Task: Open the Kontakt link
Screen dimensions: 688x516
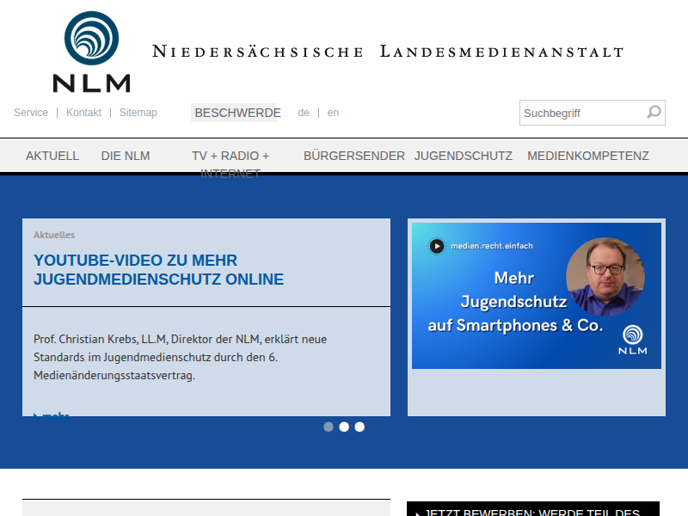Action: coord(83,113)
